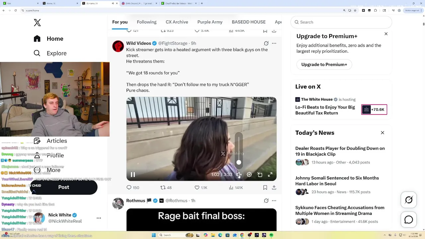
Task: Open Johnny Somali Sentenced news story
Action: tap(337, 181)
